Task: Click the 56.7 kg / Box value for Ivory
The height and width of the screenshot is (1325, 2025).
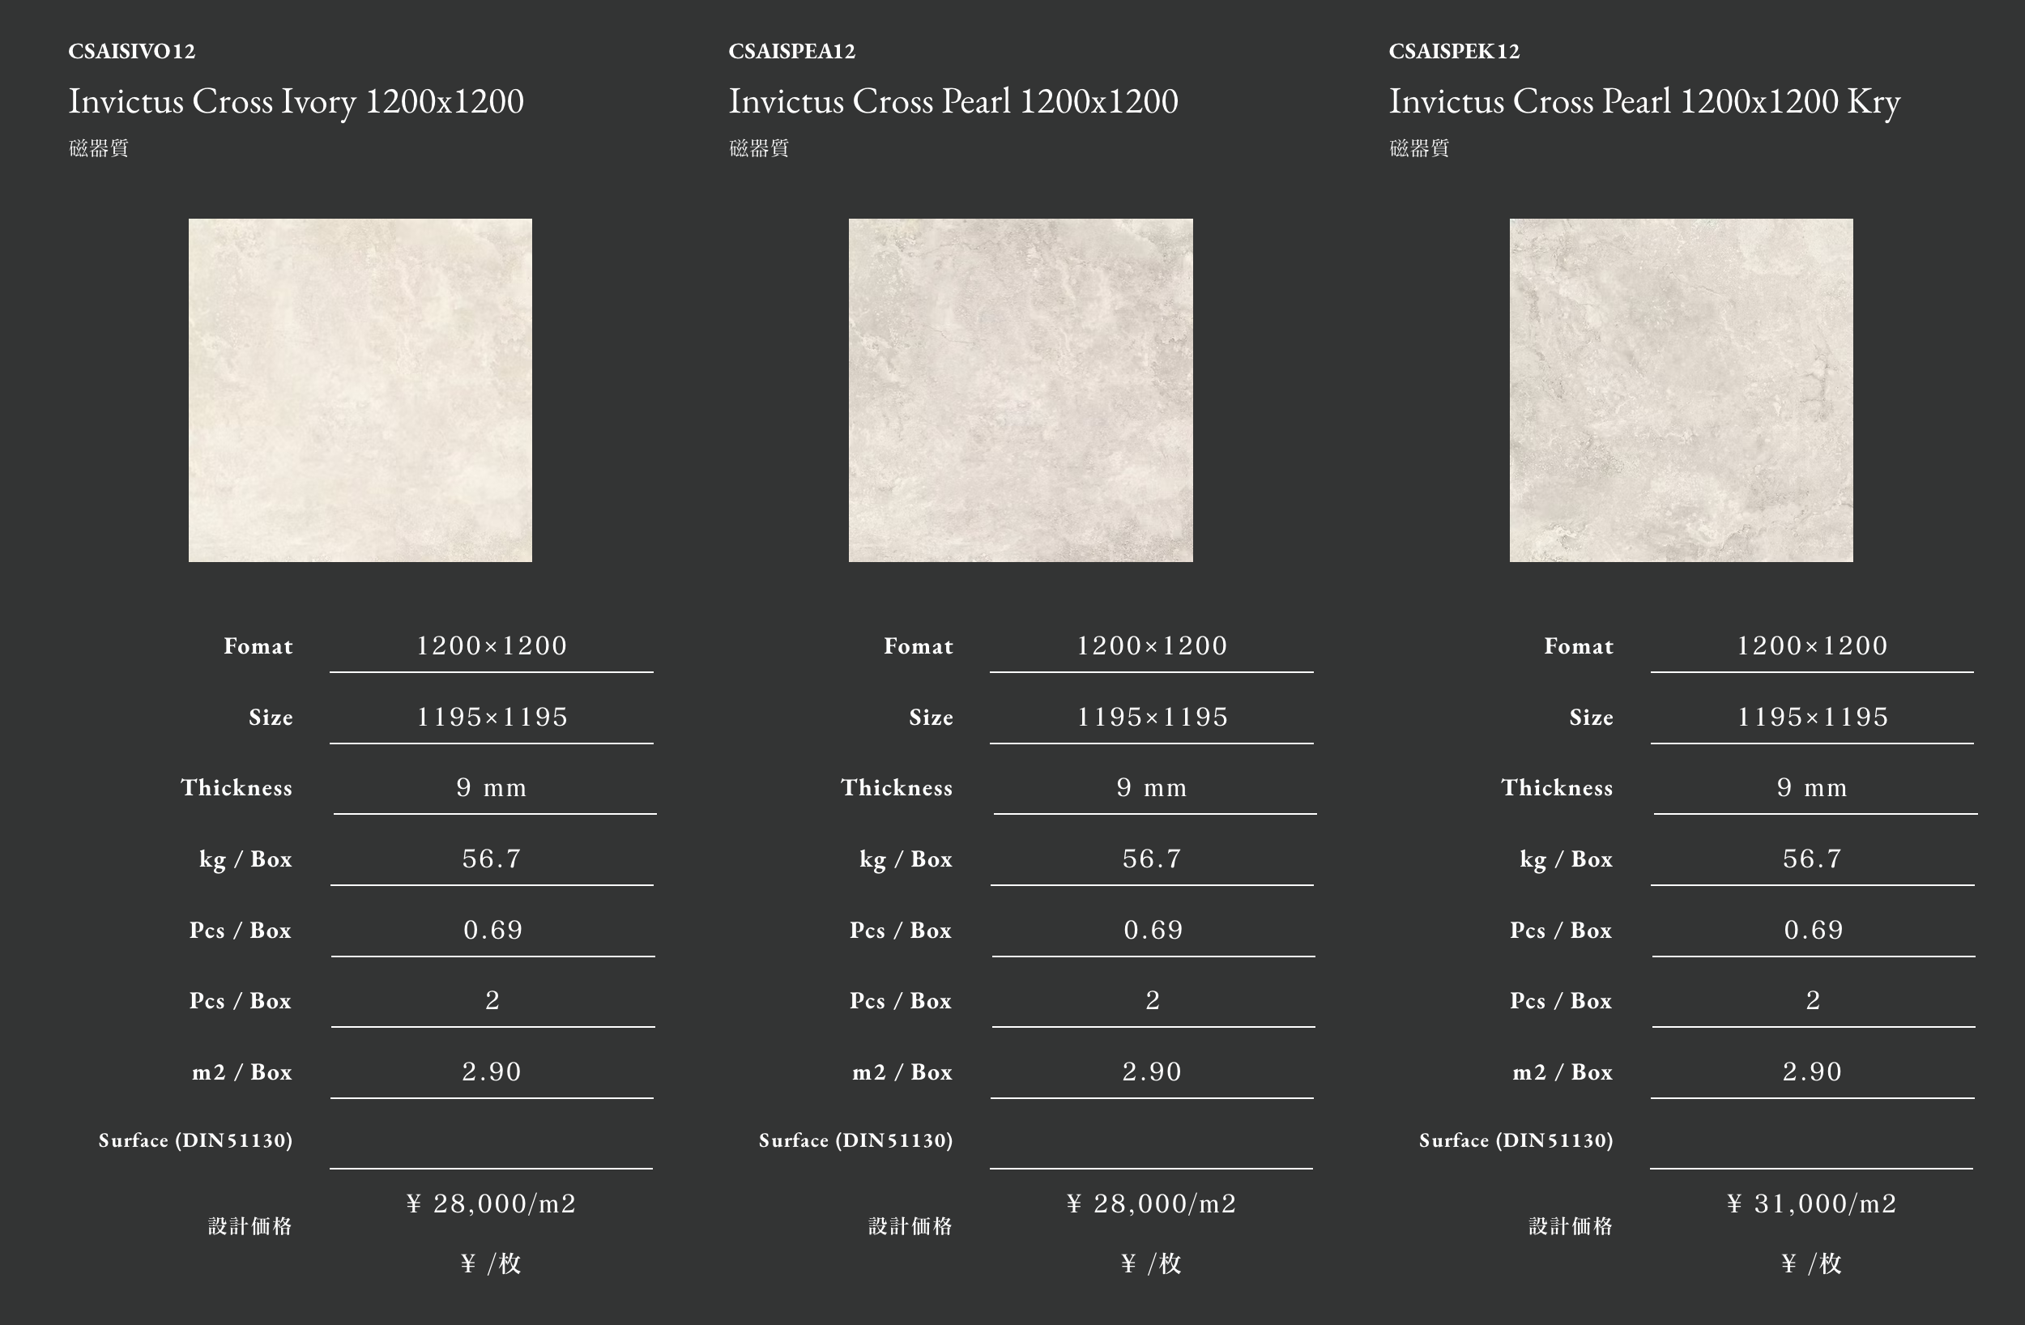Action: point(492,858)
